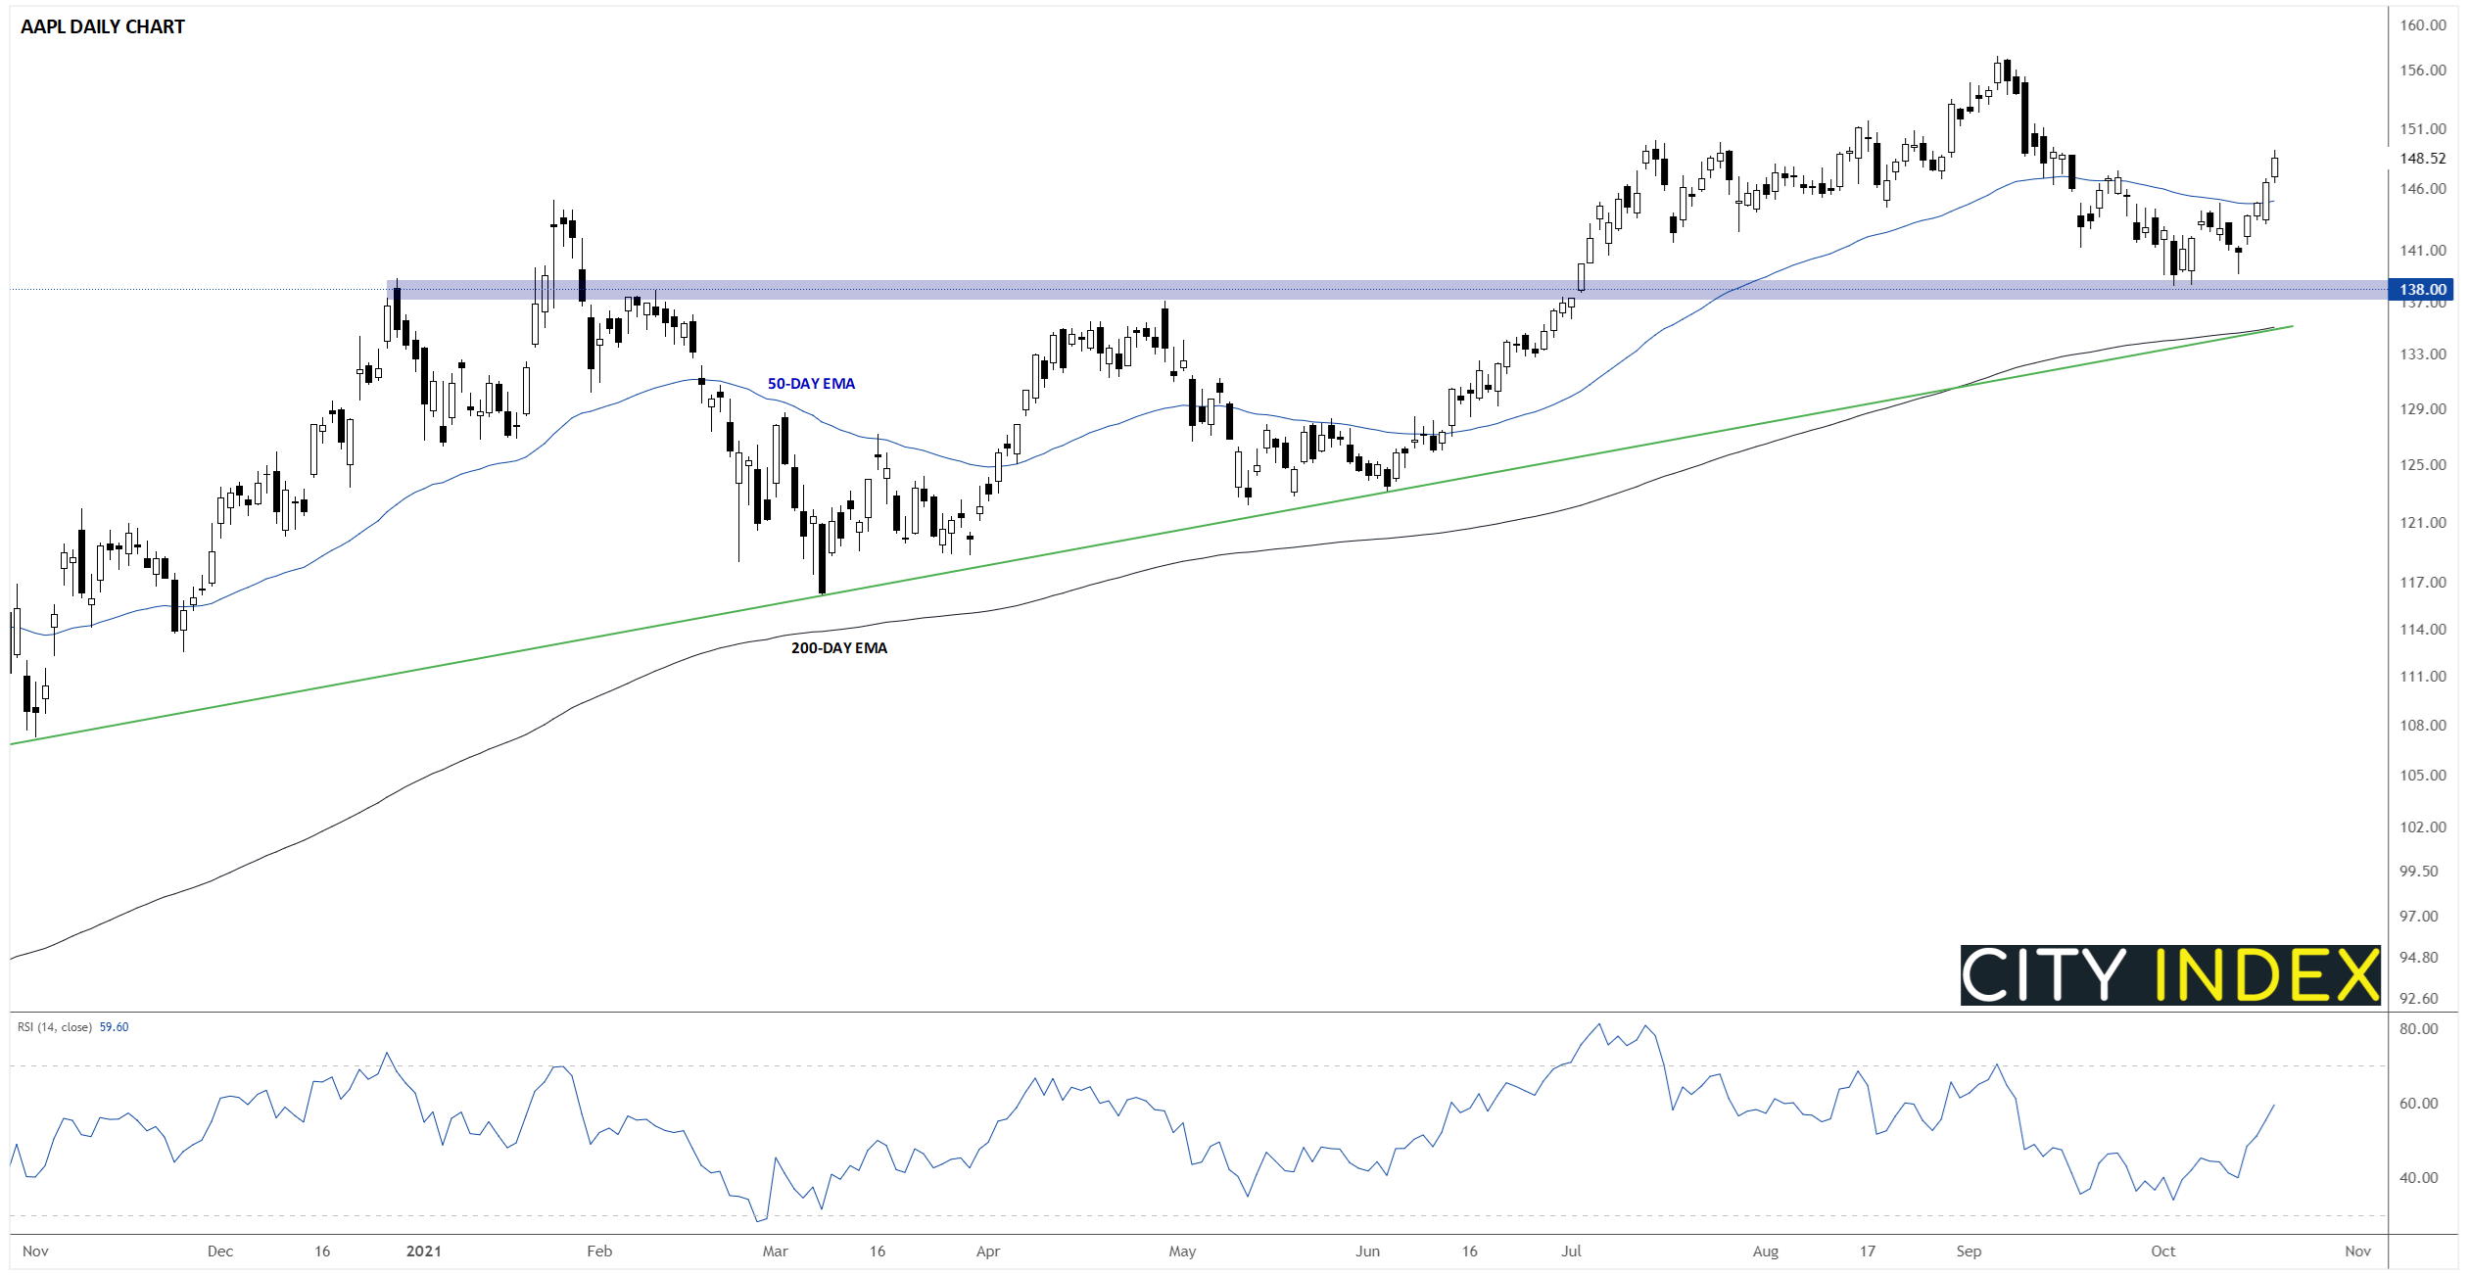Click the 148.52 current price label
Viewport: 2469px width, 1275px height.
[x=2422, y=159]
